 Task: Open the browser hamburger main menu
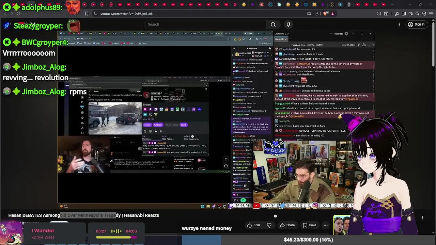point(431,14)
